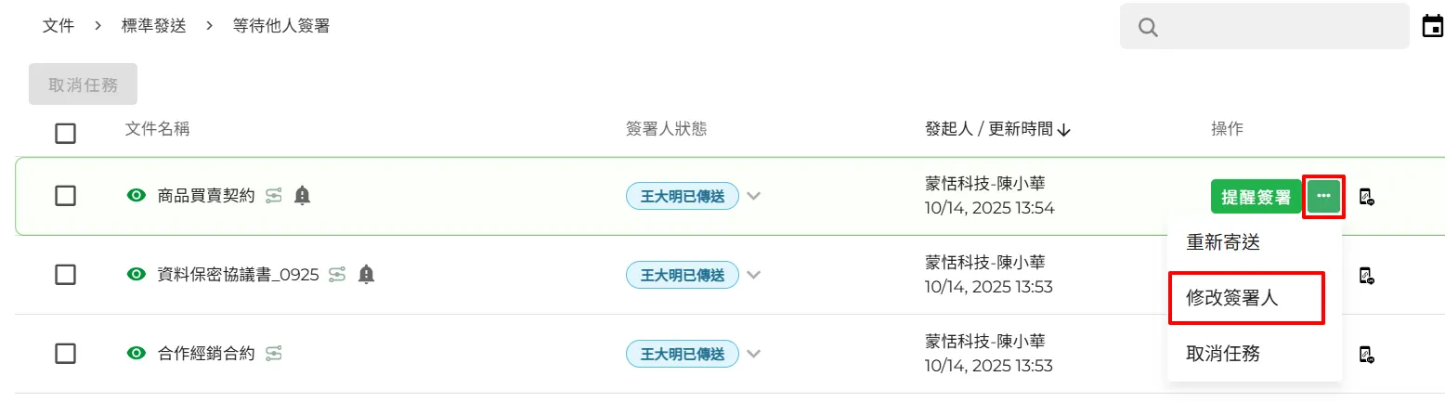The image size is (1445, 402).
Task: Select the checkbox for 合作經銷合約
Action: coord(65,353)
